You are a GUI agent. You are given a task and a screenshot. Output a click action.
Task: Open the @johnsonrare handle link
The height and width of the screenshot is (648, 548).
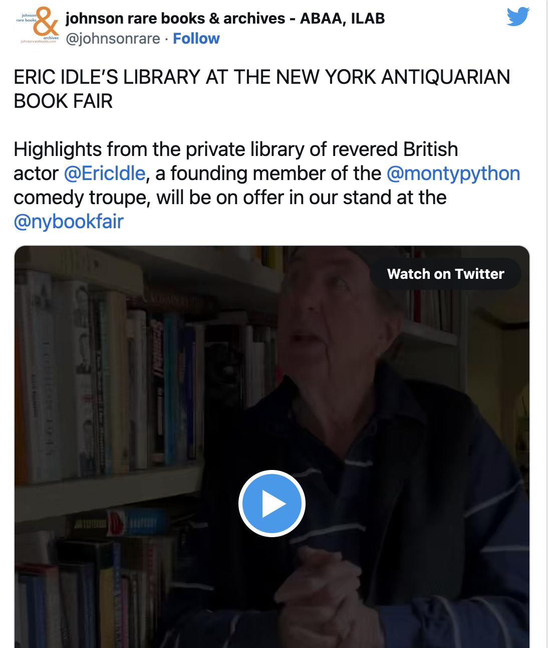point(113,39)
